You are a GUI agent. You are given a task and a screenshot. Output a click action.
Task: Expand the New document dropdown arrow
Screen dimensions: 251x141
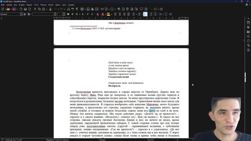point(5,9)
